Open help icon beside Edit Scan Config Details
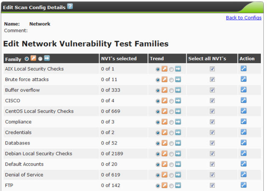This screenshot has height=191, width=270. (x=70, y=7)
